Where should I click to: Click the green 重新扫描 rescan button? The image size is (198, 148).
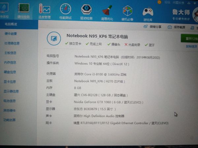(189, 38)
